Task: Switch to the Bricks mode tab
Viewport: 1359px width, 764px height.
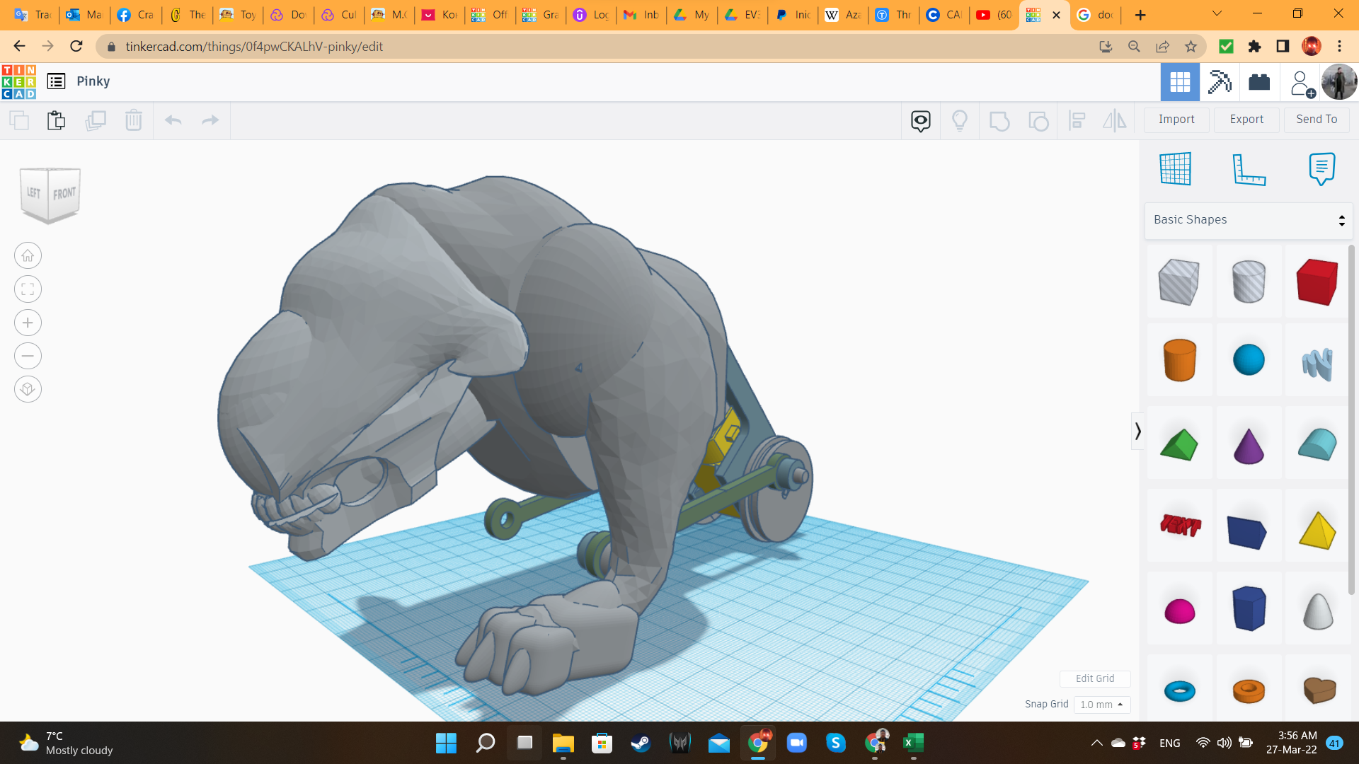Action: coord(1259,82)
